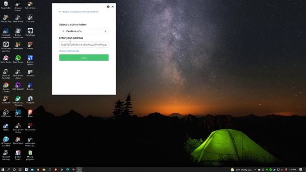Open the New World Alpha desktop shortcut
Viewport: 306px width, 172px height.
point(18,74)
